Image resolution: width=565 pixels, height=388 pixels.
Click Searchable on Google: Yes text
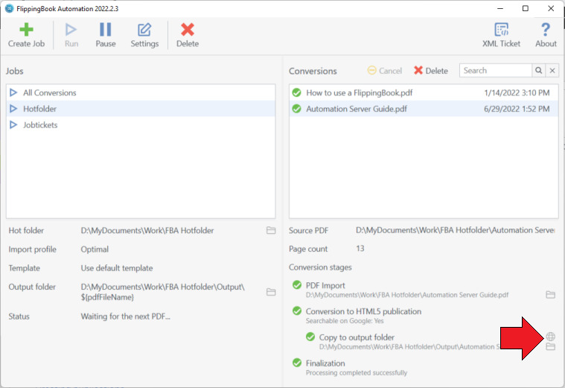345,320
